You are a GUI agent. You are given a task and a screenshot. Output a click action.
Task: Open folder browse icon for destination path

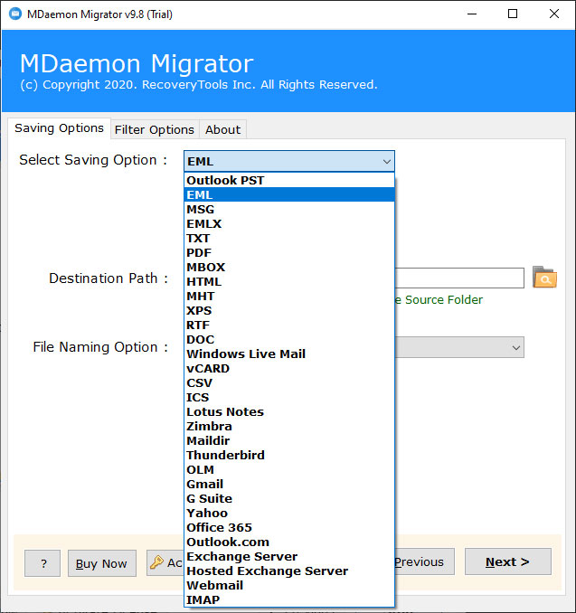click(x=544, y=278)
